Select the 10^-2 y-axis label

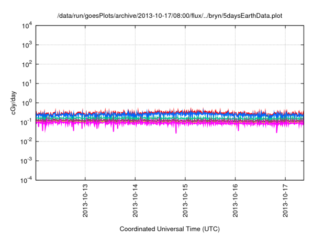tap(26, 142)
